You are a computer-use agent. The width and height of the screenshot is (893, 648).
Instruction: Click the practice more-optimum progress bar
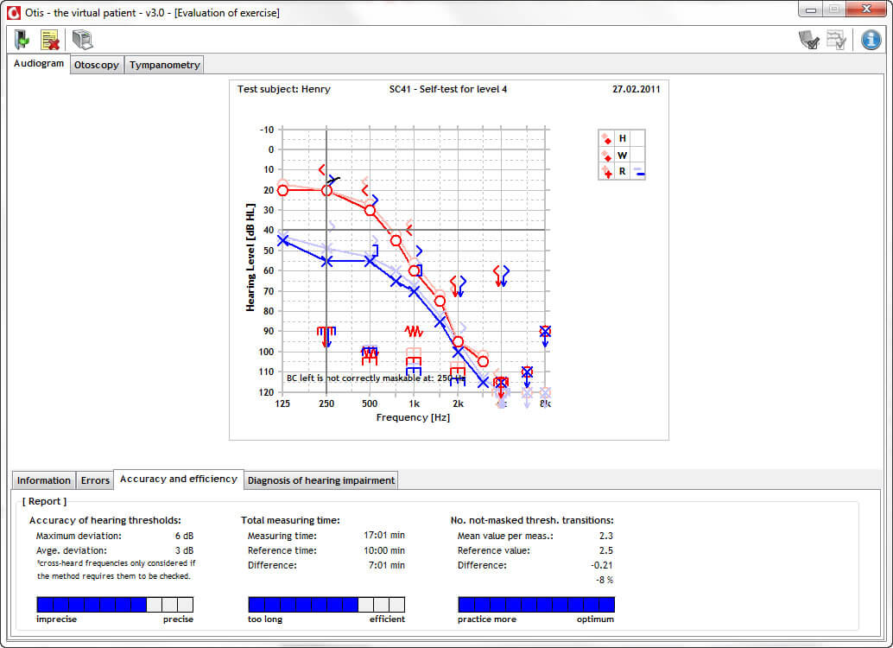pos(535,604)
